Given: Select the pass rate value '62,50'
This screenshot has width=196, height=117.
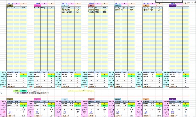Looking at the screenshot, I should pos(152,101).
